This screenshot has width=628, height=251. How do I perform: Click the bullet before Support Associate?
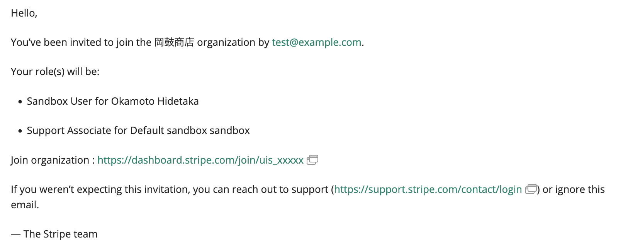pyautogui.click(x=20, y=131)
